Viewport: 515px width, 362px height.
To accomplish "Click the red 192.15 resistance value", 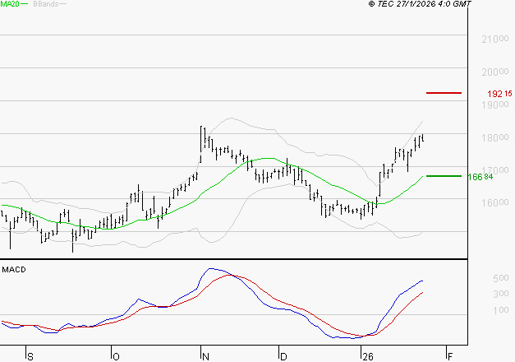I will point(499,94).
